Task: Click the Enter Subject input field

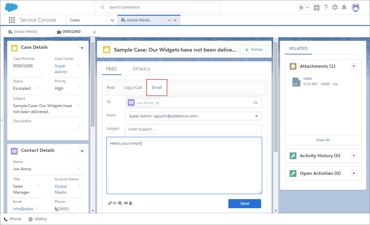Action: [x=193, y=129]
